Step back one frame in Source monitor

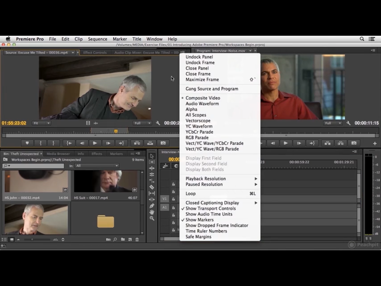click(x=82, y=143)
